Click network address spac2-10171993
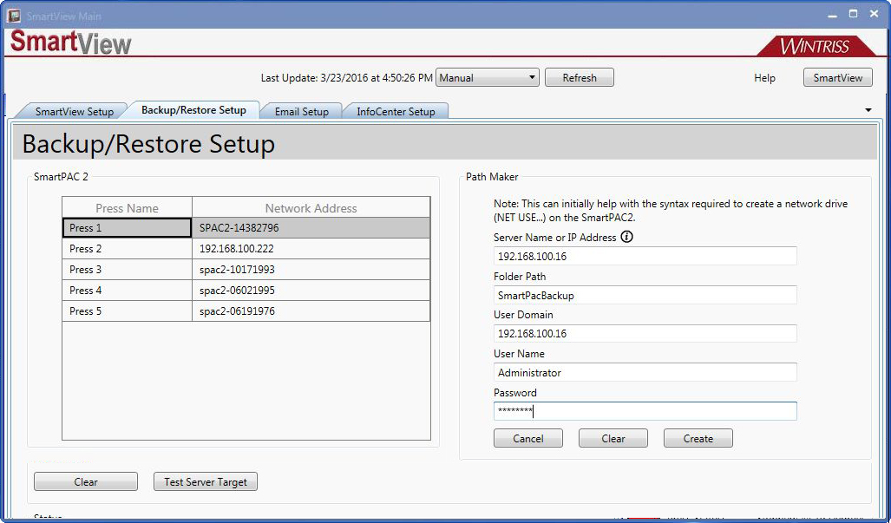This screenshot has height=523, width=891. pyautogui.click(x=311, y=269)
